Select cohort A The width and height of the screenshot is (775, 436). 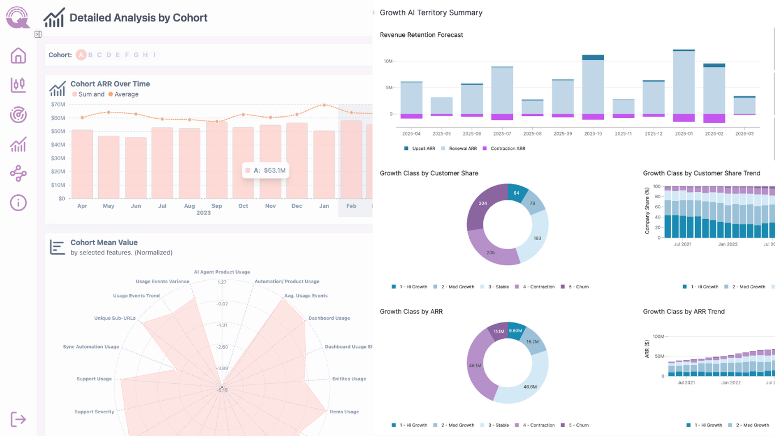(81, 55)
